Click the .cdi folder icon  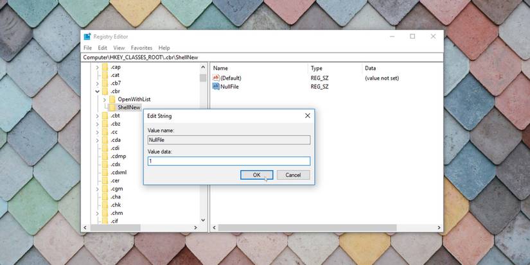(105, 148)
